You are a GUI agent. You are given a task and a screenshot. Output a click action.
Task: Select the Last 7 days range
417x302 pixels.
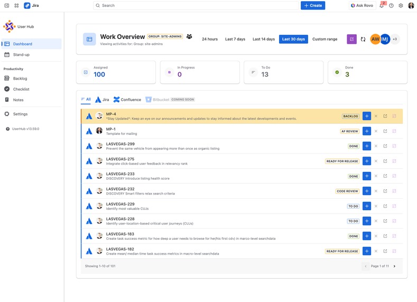click(x=235, y=39)
